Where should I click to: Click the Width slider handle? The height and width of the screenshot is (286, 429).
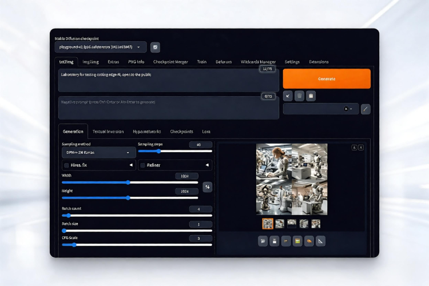tap(128, 182)
